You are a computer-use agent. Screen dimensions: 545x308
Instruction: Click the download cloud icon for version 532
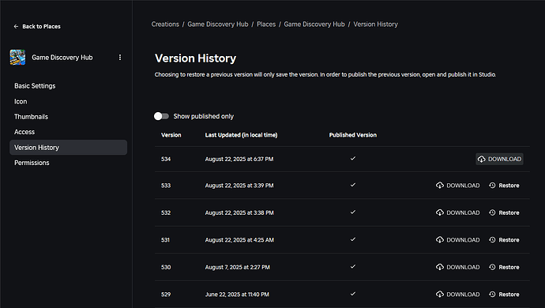[x=440, y=212]
